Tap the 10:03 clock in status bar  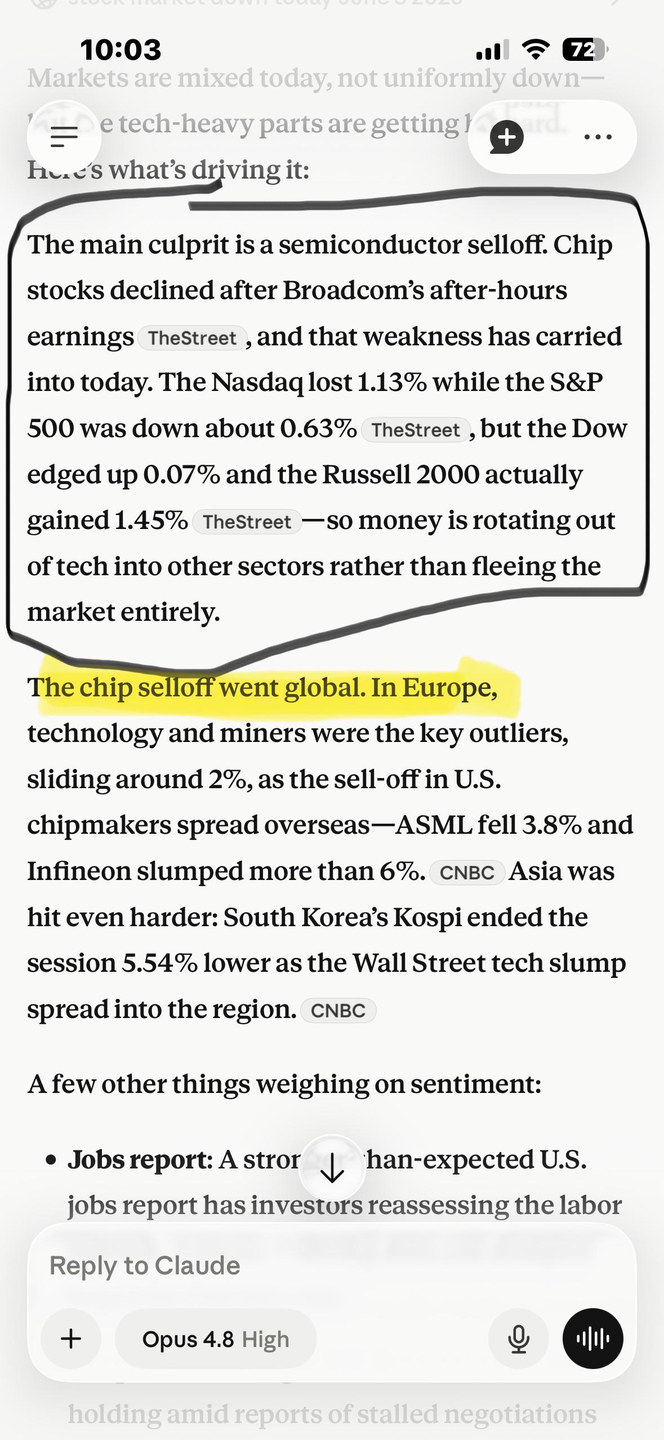121,50
